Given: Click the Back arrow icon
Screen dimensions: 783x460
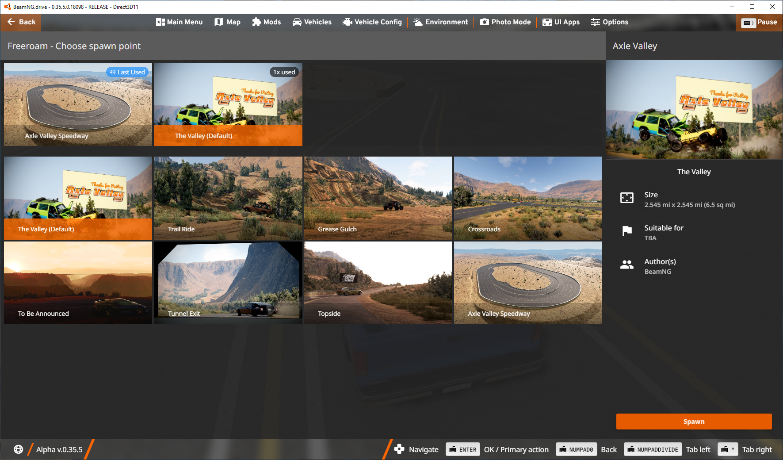Looking at the screenshot, I should coord(11,22).
